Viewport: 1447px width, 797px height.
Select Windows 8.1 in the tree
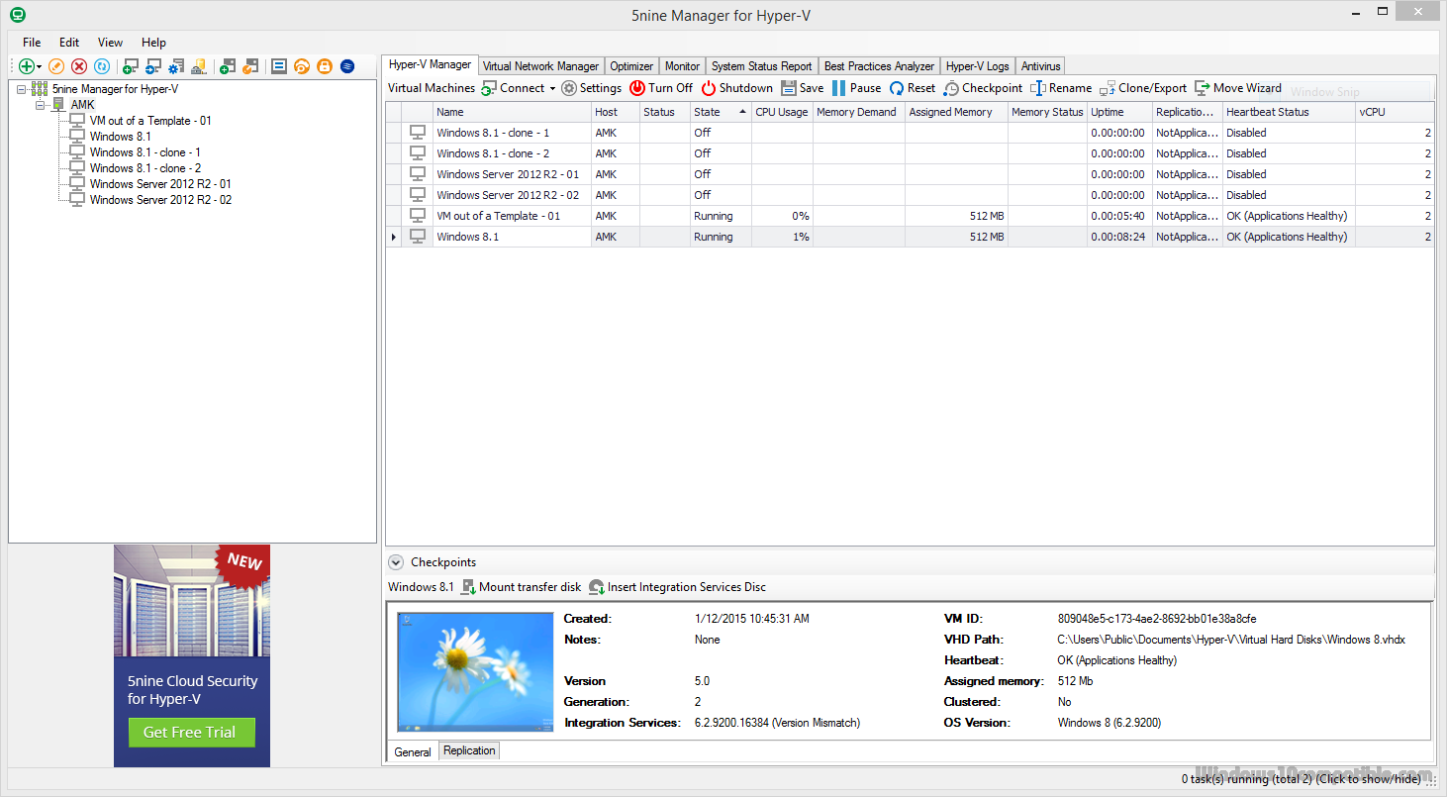[120, 137]
